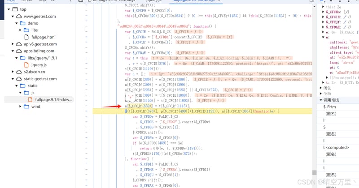The height and width of the screenshot is (188, 359).
Task: Open fullpage.html file icon
Action: (x=26, y=37)
